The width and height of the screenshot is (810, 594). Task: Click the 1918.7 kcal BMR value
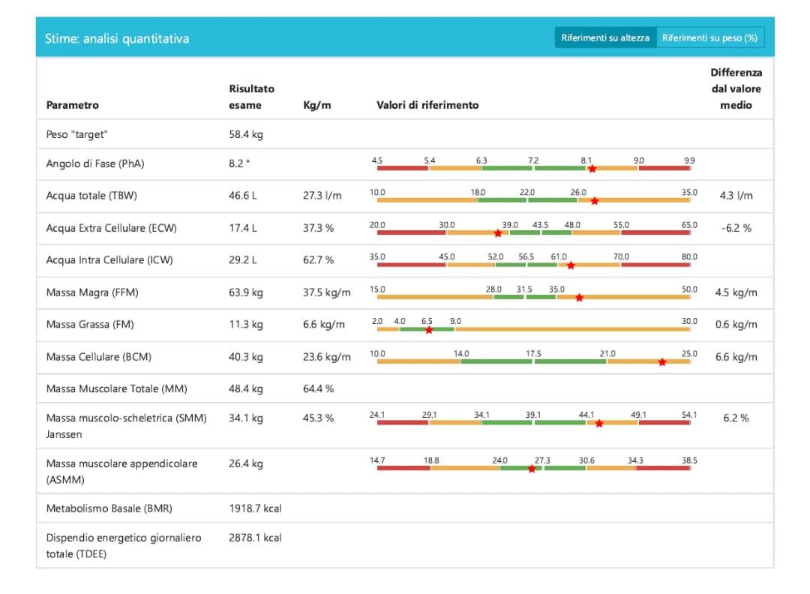[255, 508]
